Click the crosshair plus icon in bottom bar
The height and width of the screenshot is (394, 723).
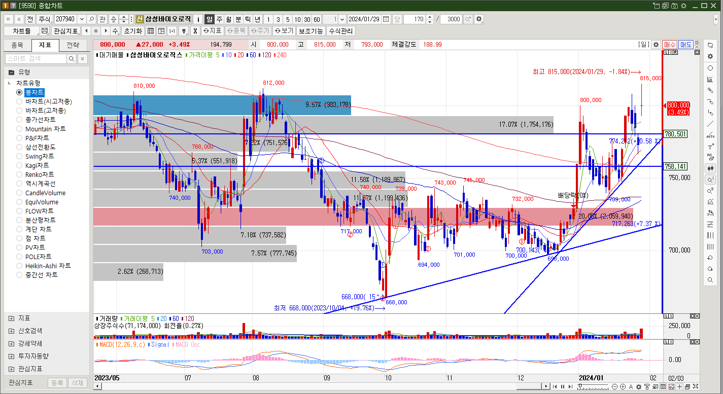(x=679, y=387)
